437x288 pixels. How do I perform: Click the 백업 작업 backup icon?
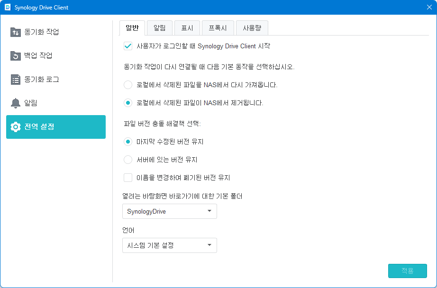(16, 56)
